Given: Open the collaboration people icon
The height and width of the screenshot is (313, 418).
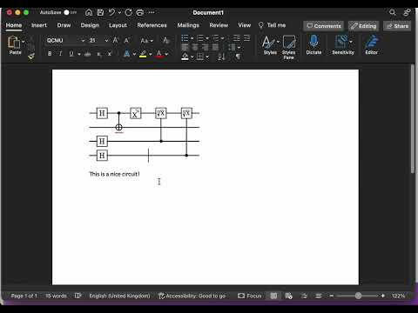Looking at the screenshot, I should pos(407,12).
